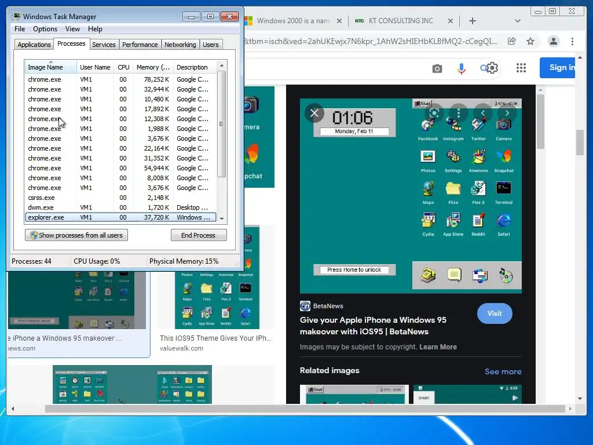The height and width of the screenshot is (445, 593).
Task: Open the BetaNews article title link
Action: pyautogui.click(x=373, y=326)
